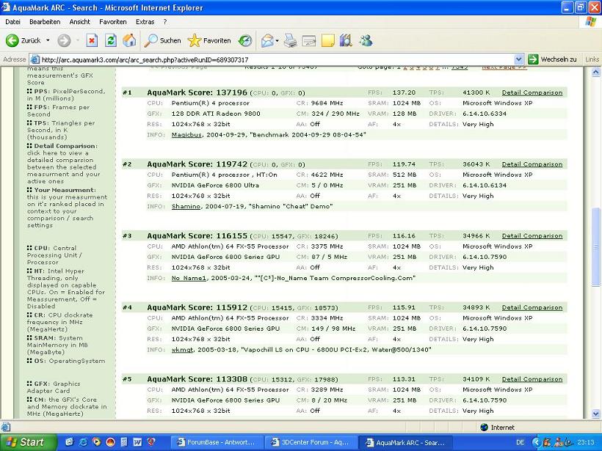This screenshot has width=602, height=451.
Task: Click the NVIDIA GeForce 6800 Ultra text
Action: tap(215, 186)
